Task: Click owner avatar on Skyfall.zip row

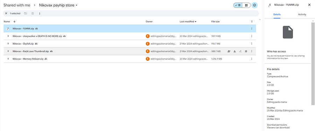Action: click(148, 44)
